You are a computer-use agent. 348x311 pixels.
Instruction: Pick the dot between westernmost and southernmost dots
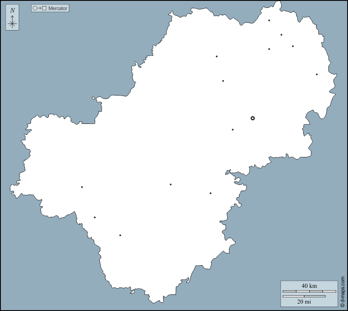click(x=95, y=217)
